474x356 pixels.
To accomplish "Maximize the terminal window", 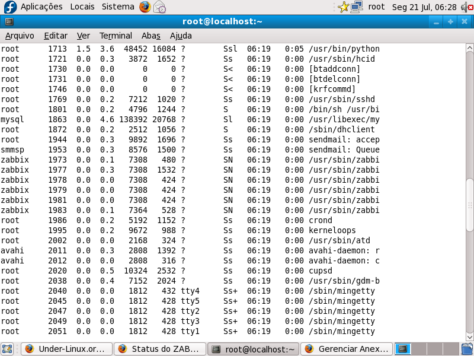I will click(x=450, y=22).
